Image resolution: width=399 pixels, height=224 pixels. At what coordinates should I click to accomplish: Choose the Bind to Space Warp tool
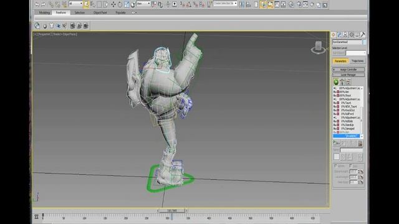point(64,4)
